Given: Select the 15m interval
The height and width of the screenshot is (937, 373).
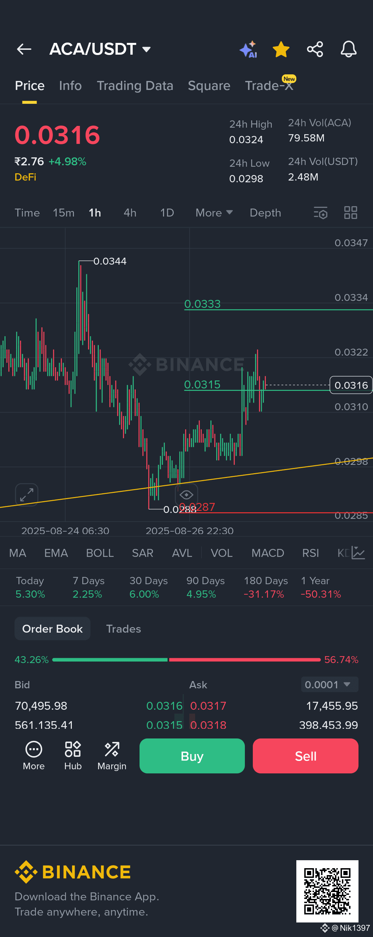Looking at the screenshot, I should 64,213.
